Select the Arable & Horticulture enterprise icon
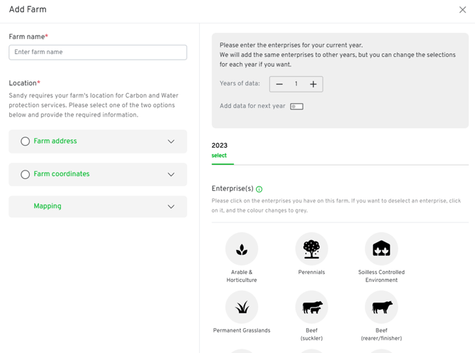475x353 pixels. (x=242, y=249)
